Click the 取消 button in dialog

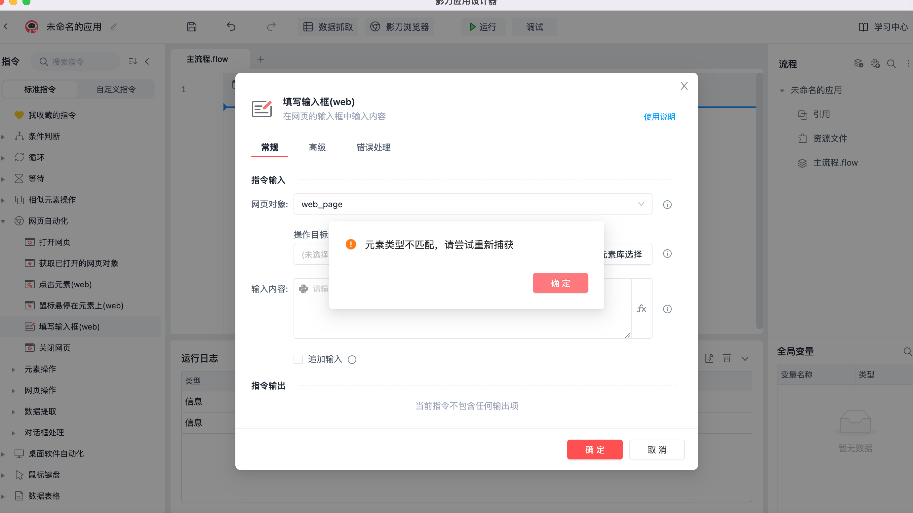(x=656, y=450)
